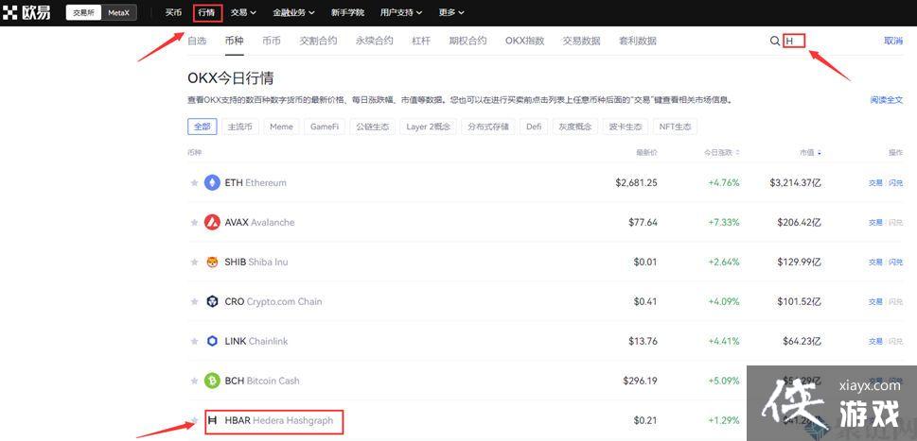Click the Crypto.com Chain coin icon
The width and height of the screenshot is (917, 441).
point(212,301)
